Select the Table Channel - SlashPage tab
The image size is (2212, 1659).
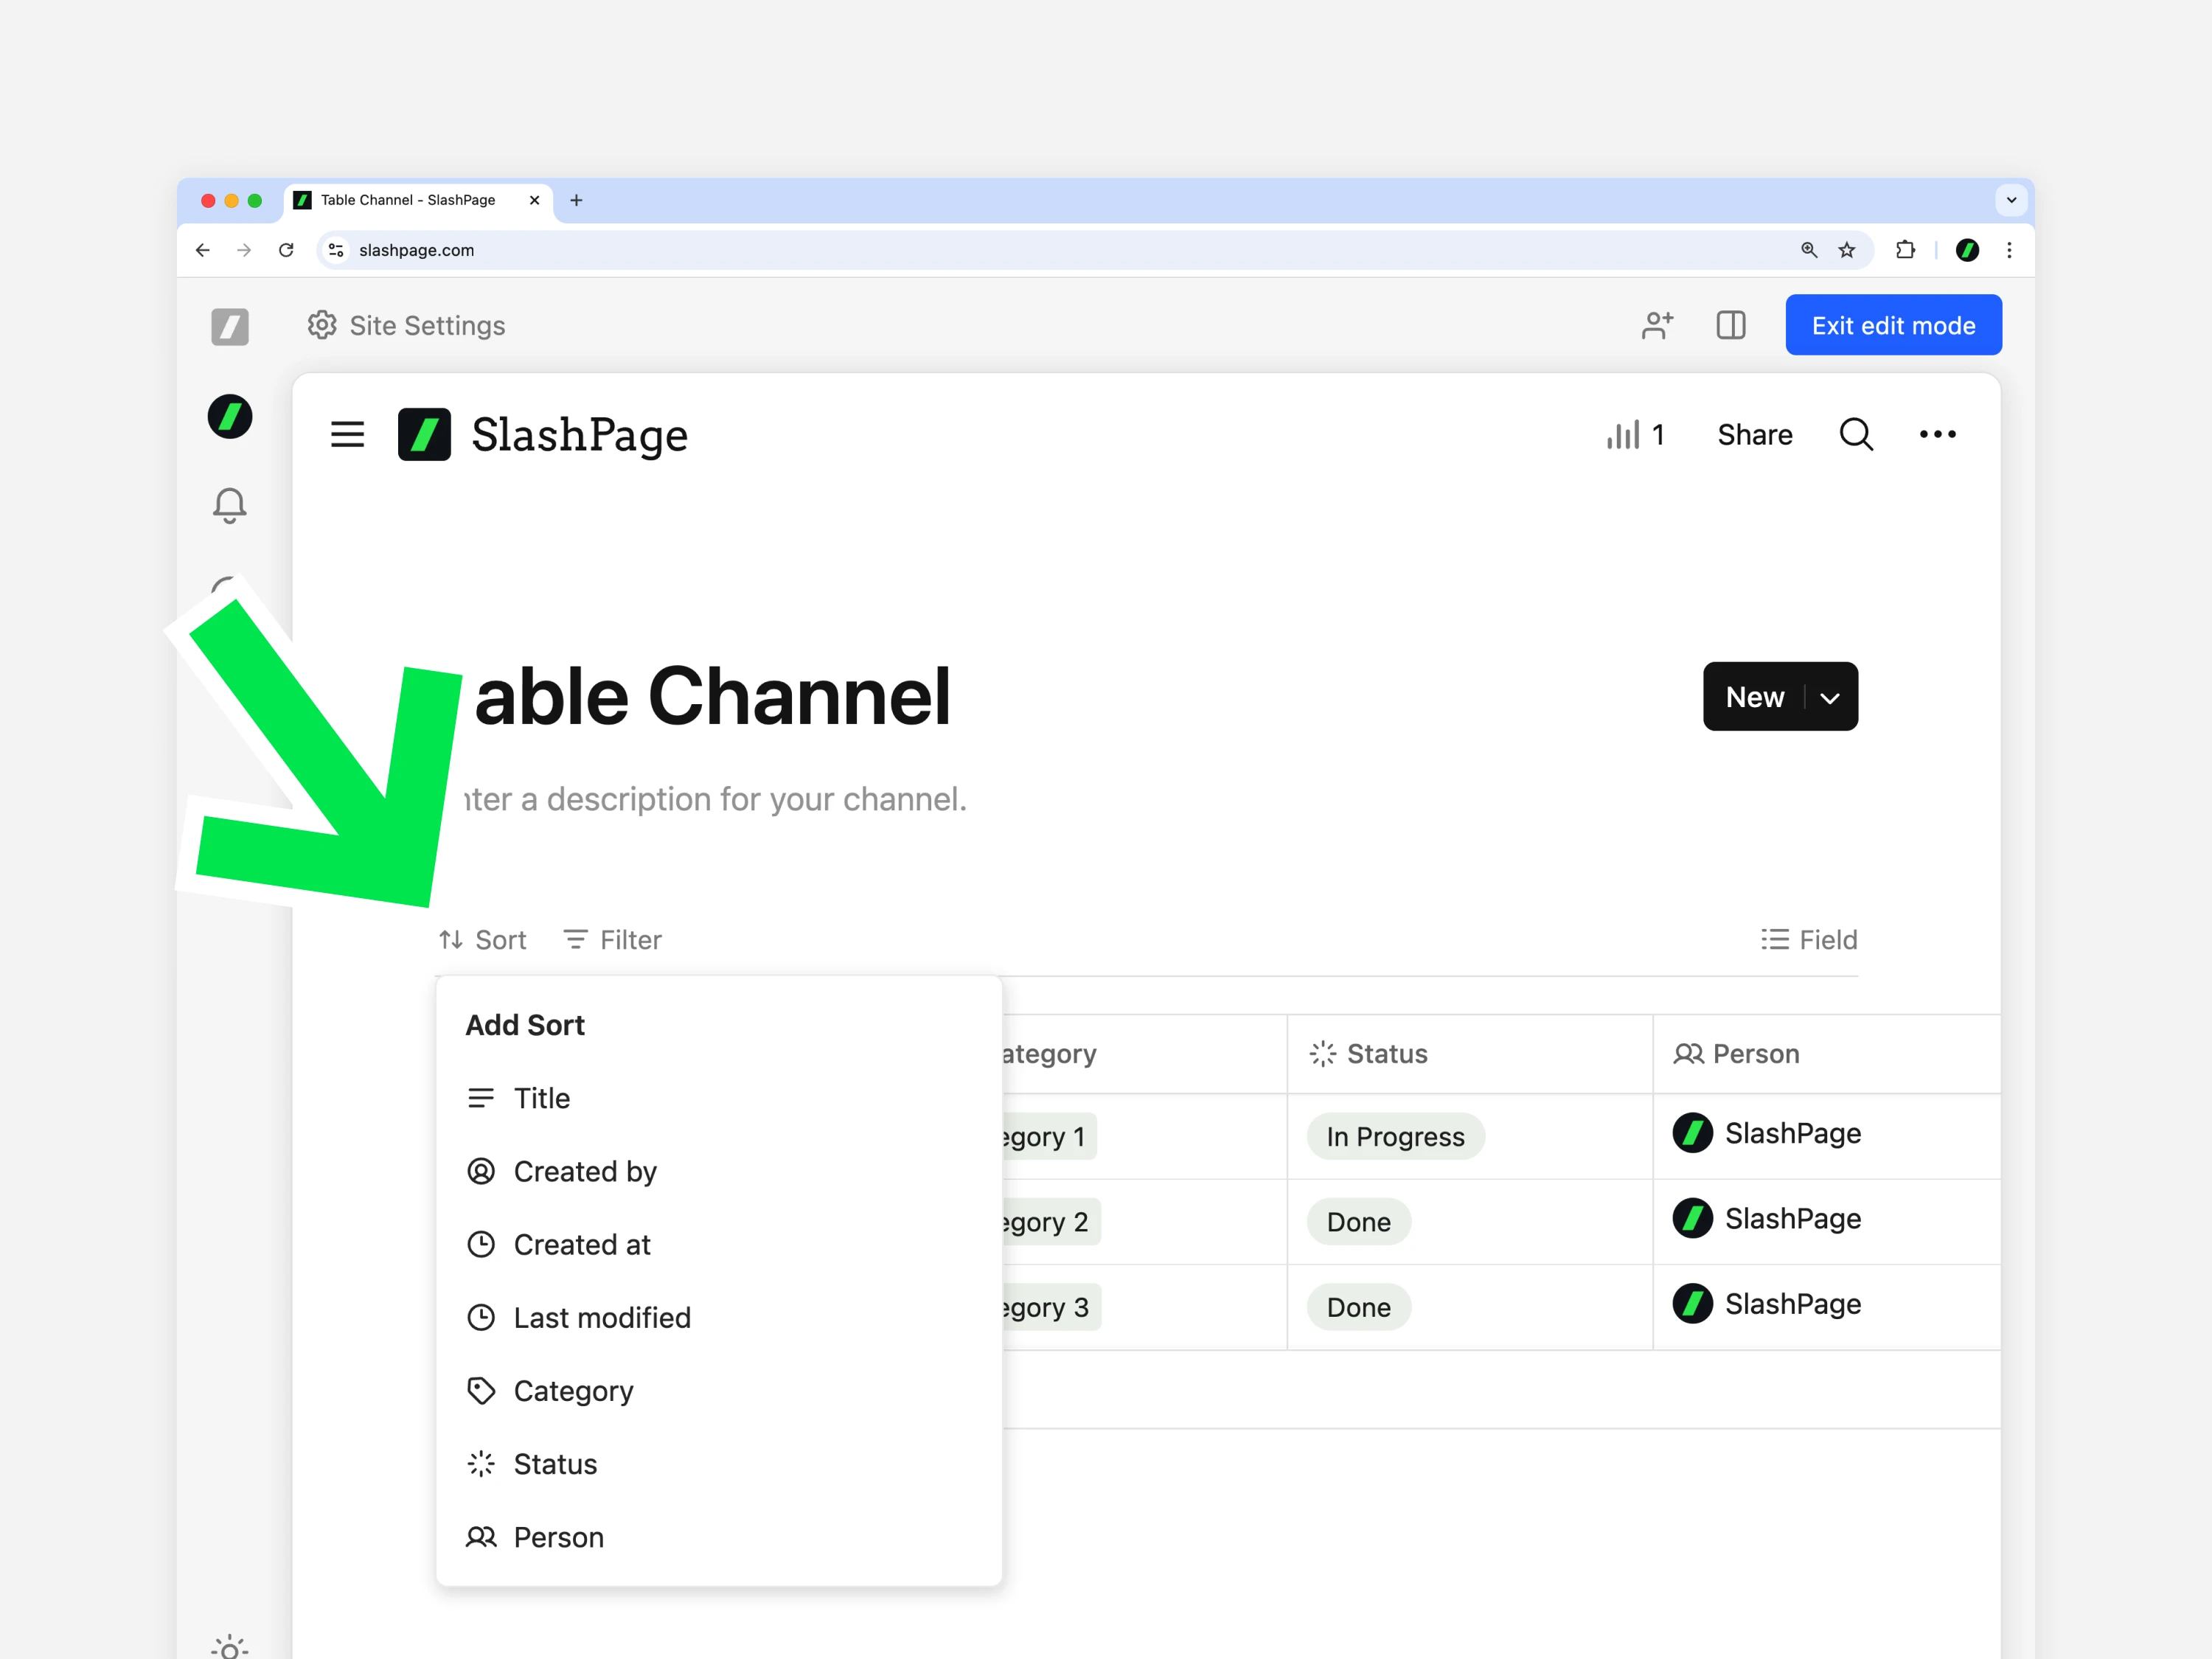pos(418,200)
